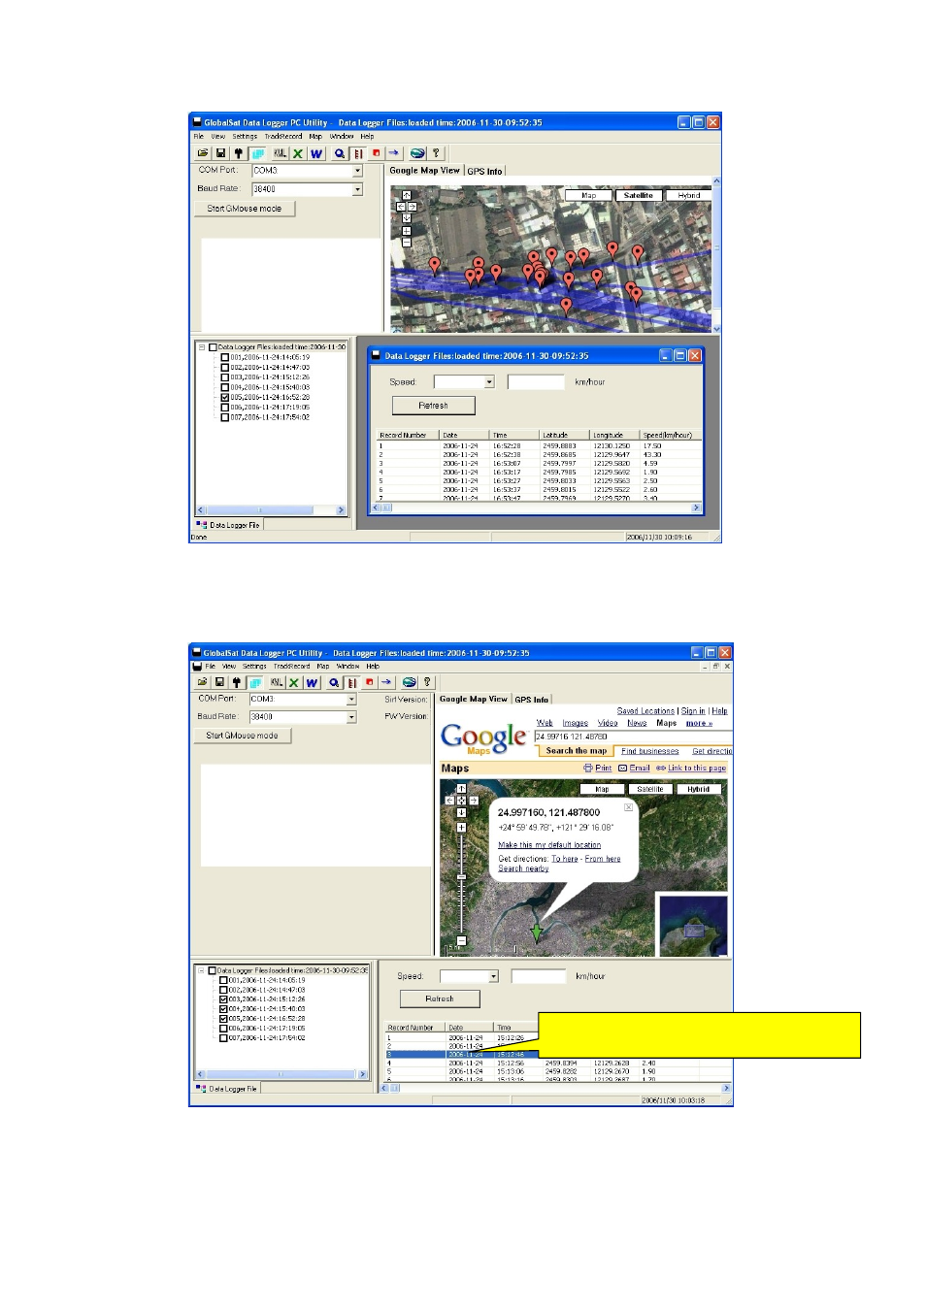Select Data Logger File tab in lower window

click(228, 1089)
